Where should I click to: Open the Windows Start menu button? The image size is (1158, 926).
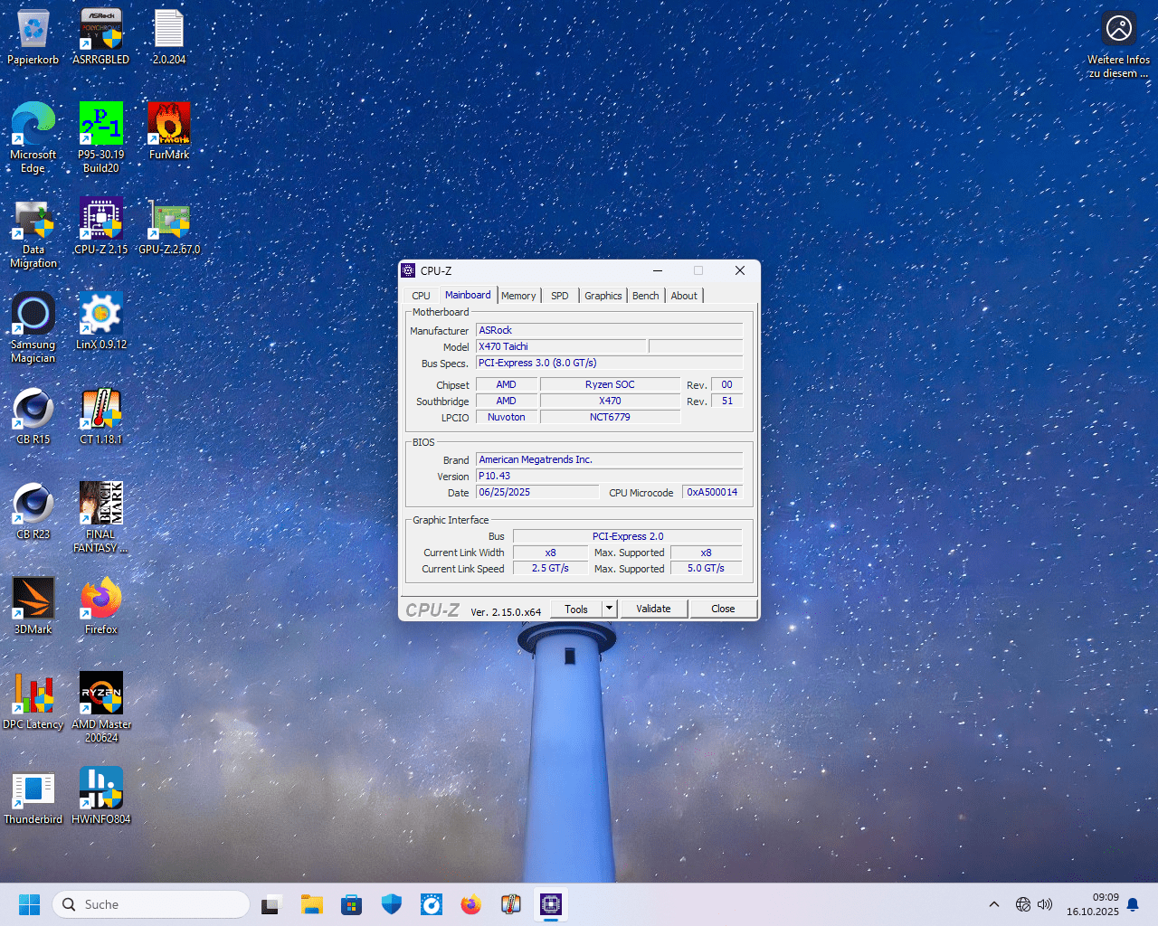coord(29,904)
